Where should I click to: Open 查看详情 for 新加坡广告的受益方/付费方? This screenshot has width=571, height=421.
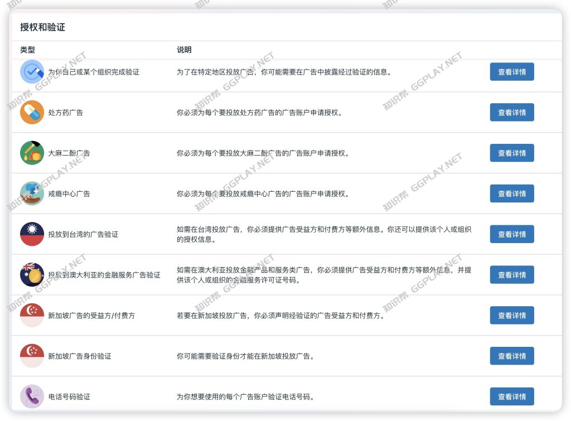coord(512,316)
